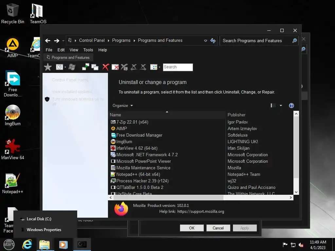
Task: Open the Recycle Bin desktop icon
Action: 13,13
